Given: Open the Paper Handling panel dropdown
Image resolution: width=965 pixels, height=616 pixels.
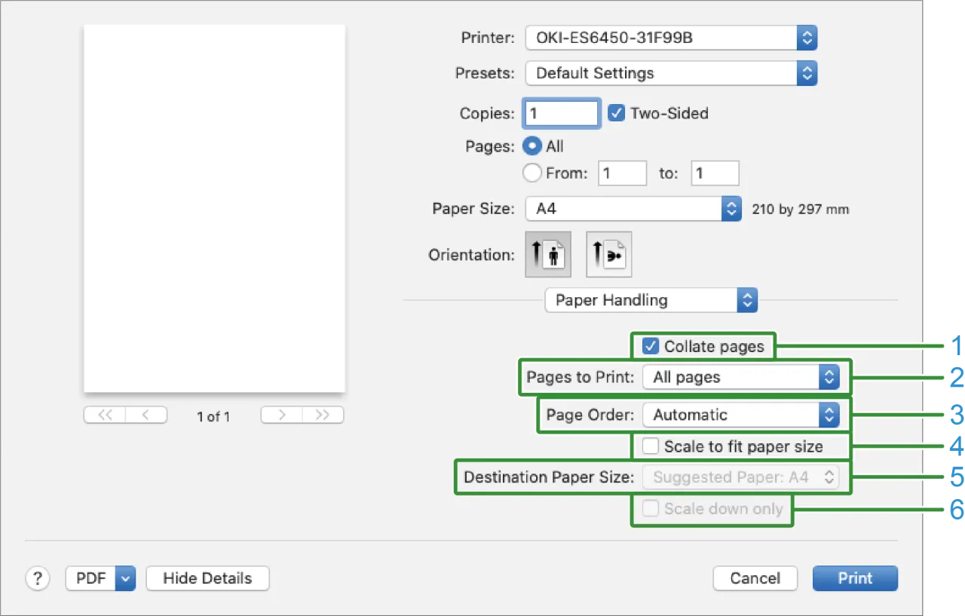Looking at the screenshot, I should point(651,300).
